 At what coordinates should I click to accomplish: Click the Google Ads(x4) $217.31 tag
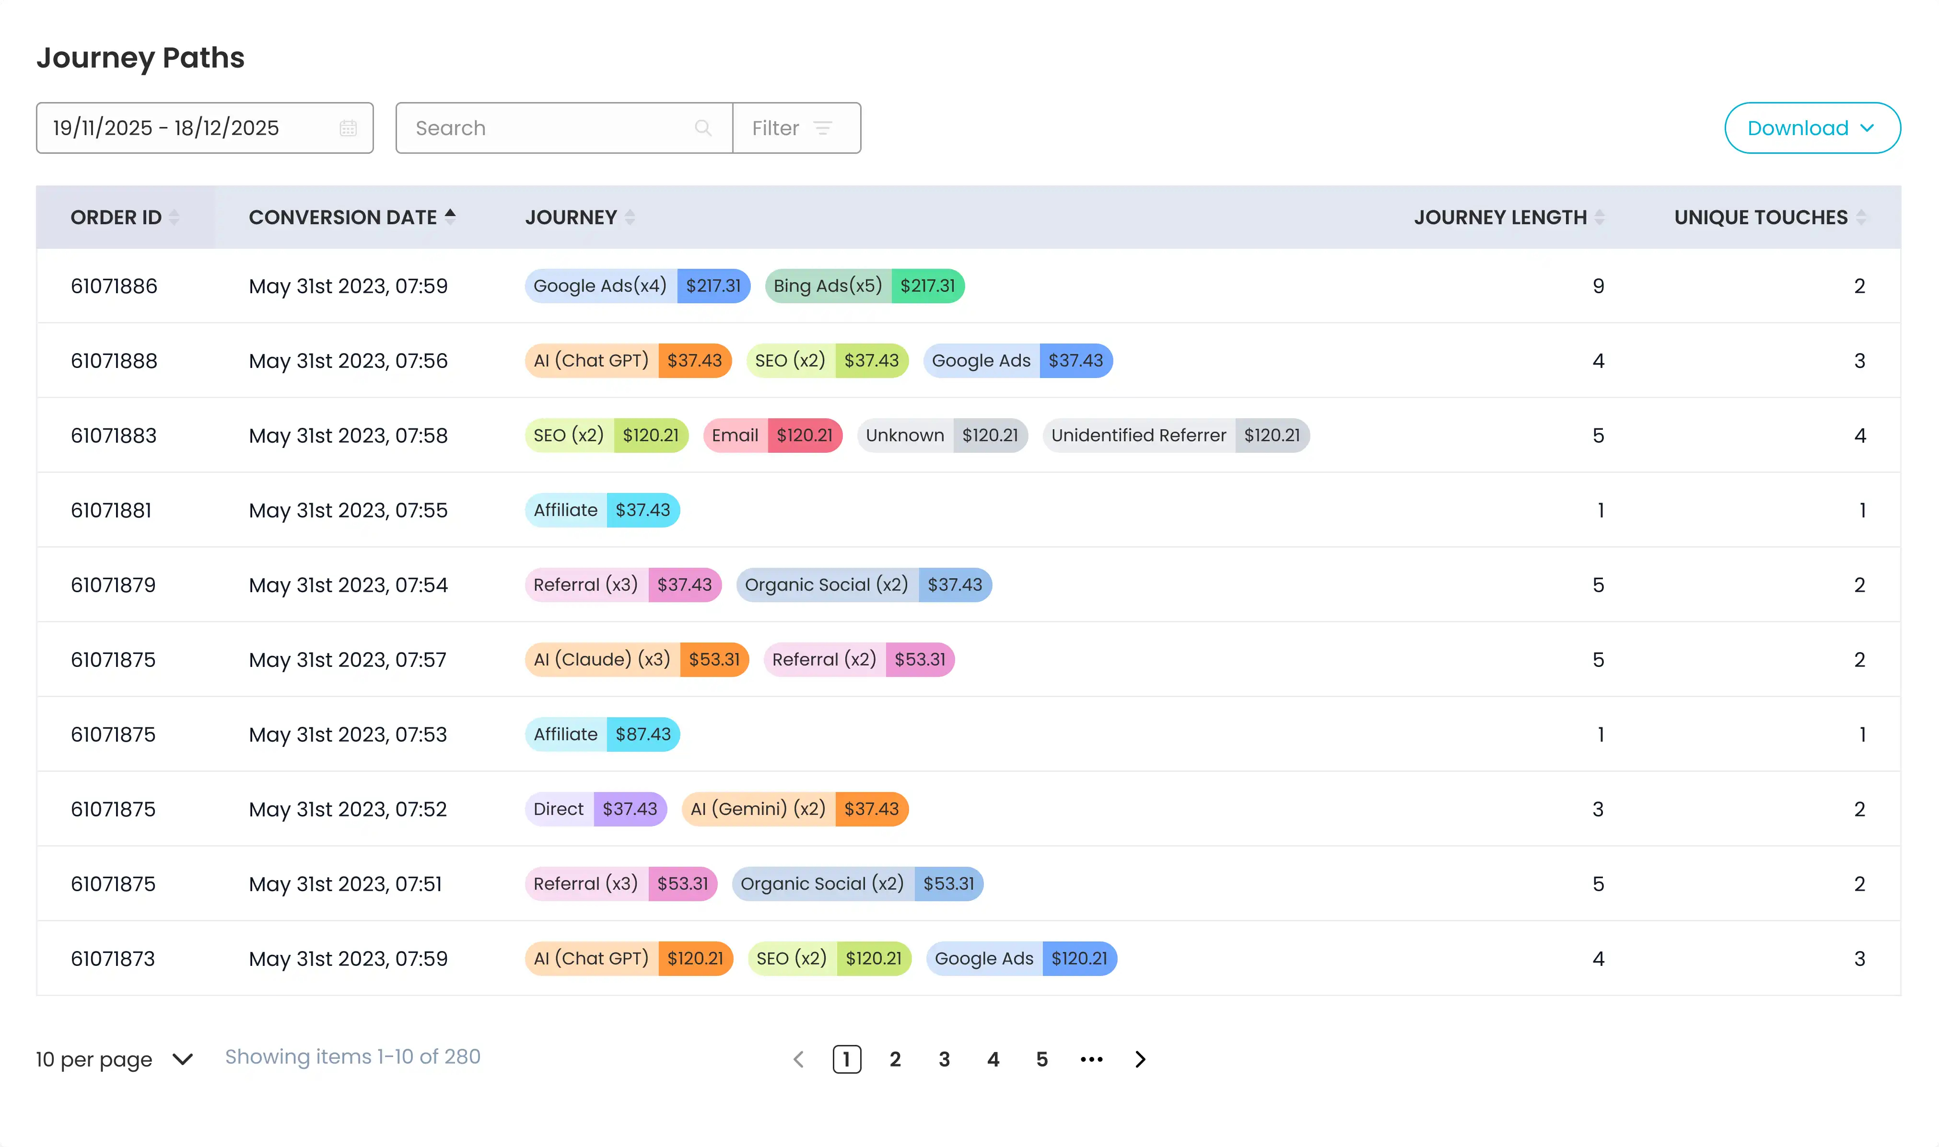click(637, 286)
